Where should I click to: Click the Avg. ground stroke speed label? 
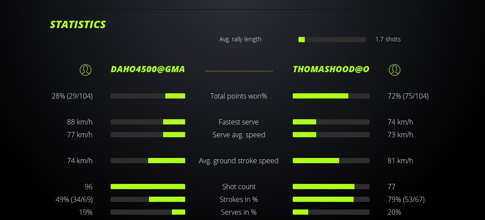(x=239, y=161)
